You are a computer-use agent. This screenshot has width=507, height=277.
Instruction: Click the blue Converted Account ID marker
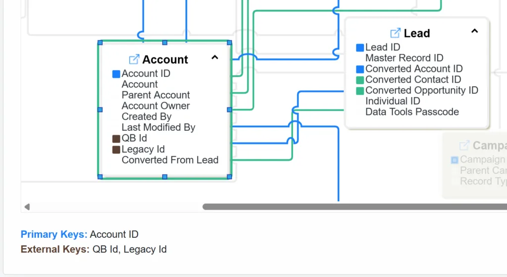(x=360, y=69)
